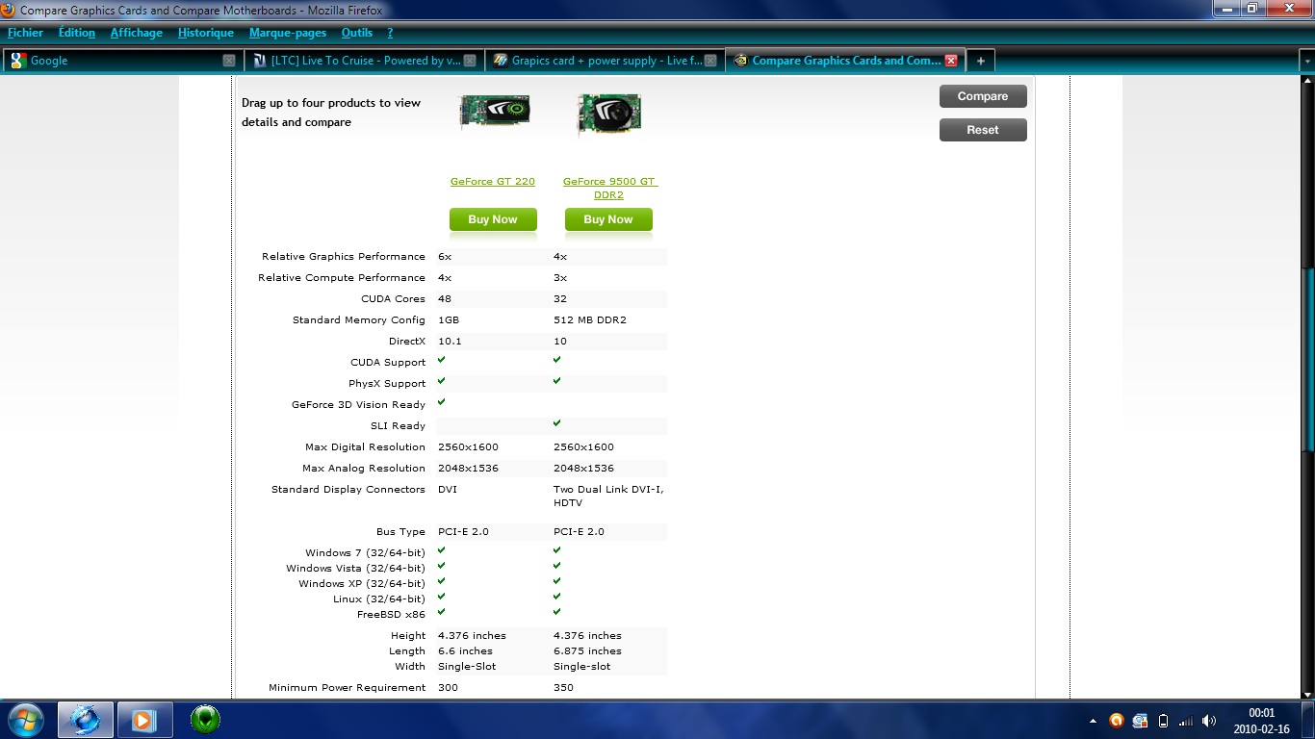
Task: Click the 'Two Dual Link DVI-I, HDTV' value
Action: [608, 497]
